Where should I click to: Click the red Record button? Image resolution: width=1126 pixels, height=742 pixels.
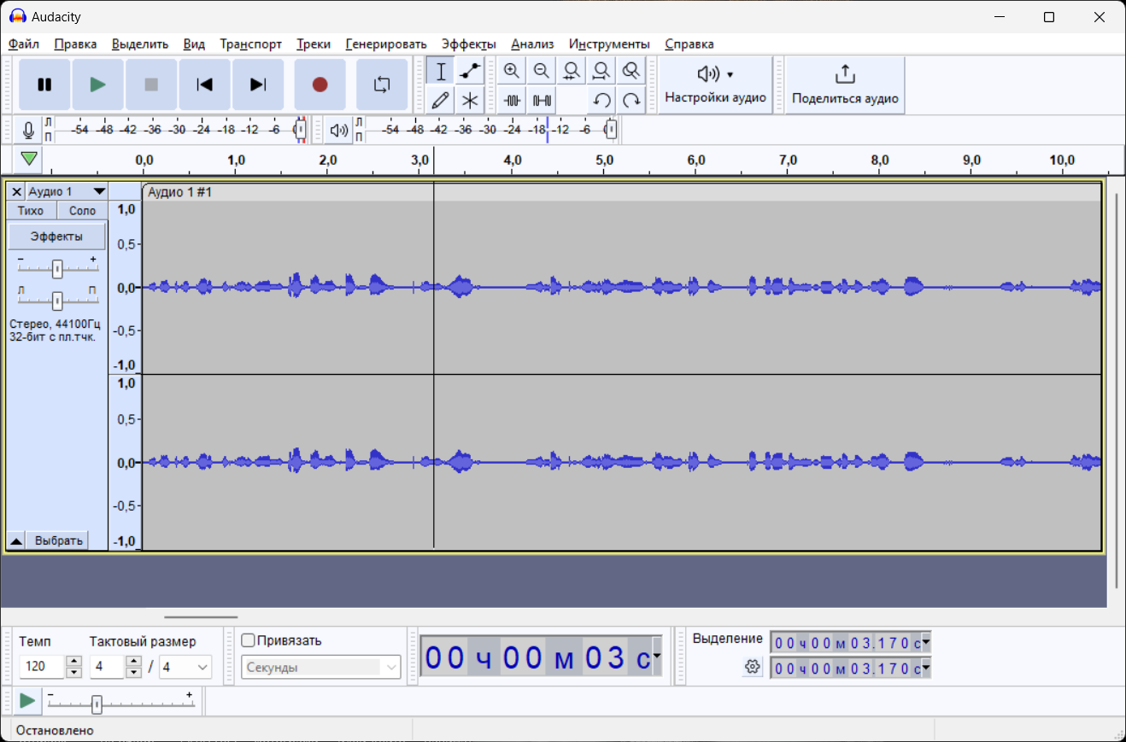tap(320, 85)
